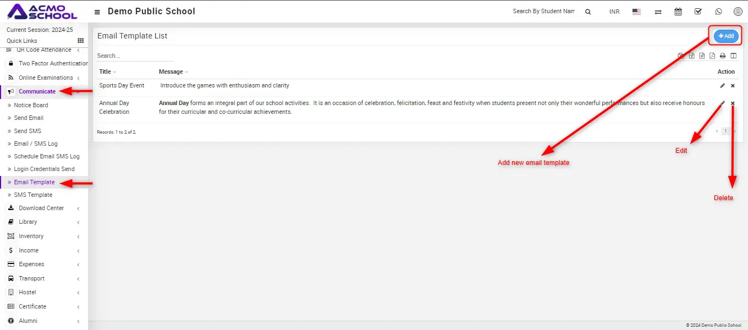Image resolution: width=748 pixels, height=330 pixels.
Task: Delete the Annual Day Celebration template
Action: pyautogui.click(x=733, y=103)
